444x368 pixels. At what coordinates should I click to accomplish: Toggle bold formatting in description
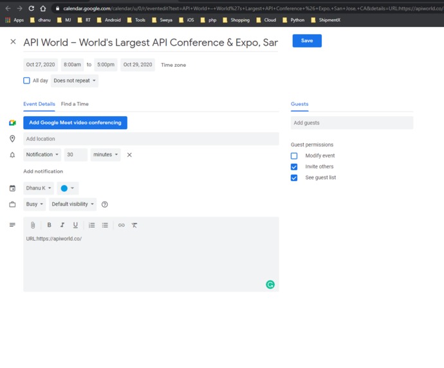coord(49,225)
